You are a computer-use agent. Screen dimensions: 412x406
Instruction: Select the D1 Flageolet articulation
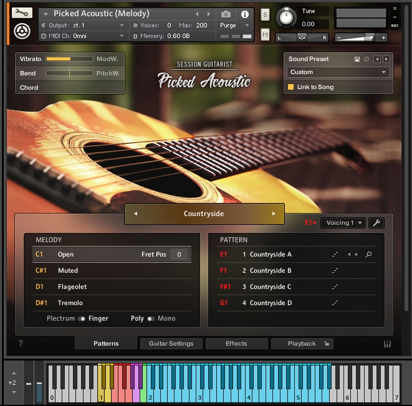tap(112, 286)
